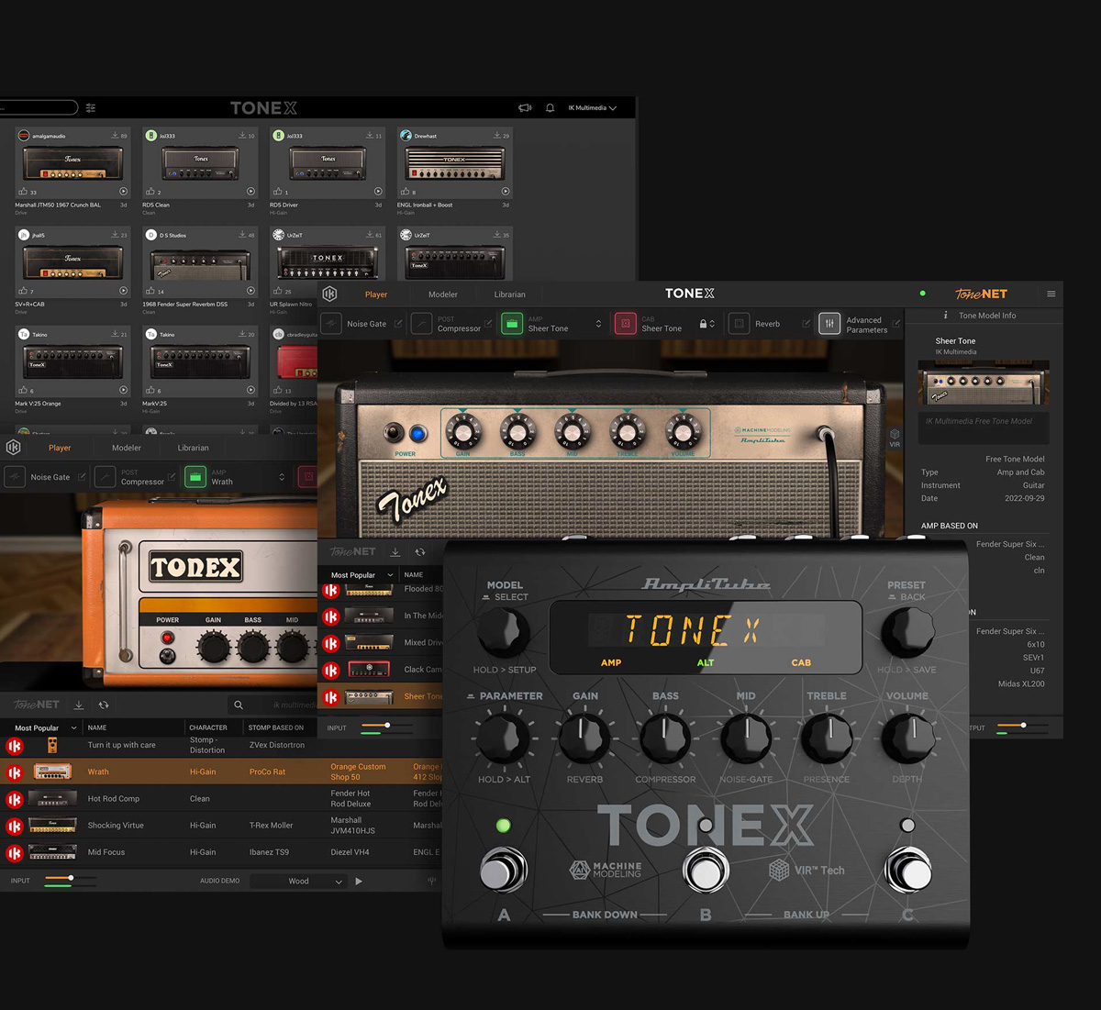
Task: Open the CAB Sheer Tone selector arrows
Action: coord(712,324)
